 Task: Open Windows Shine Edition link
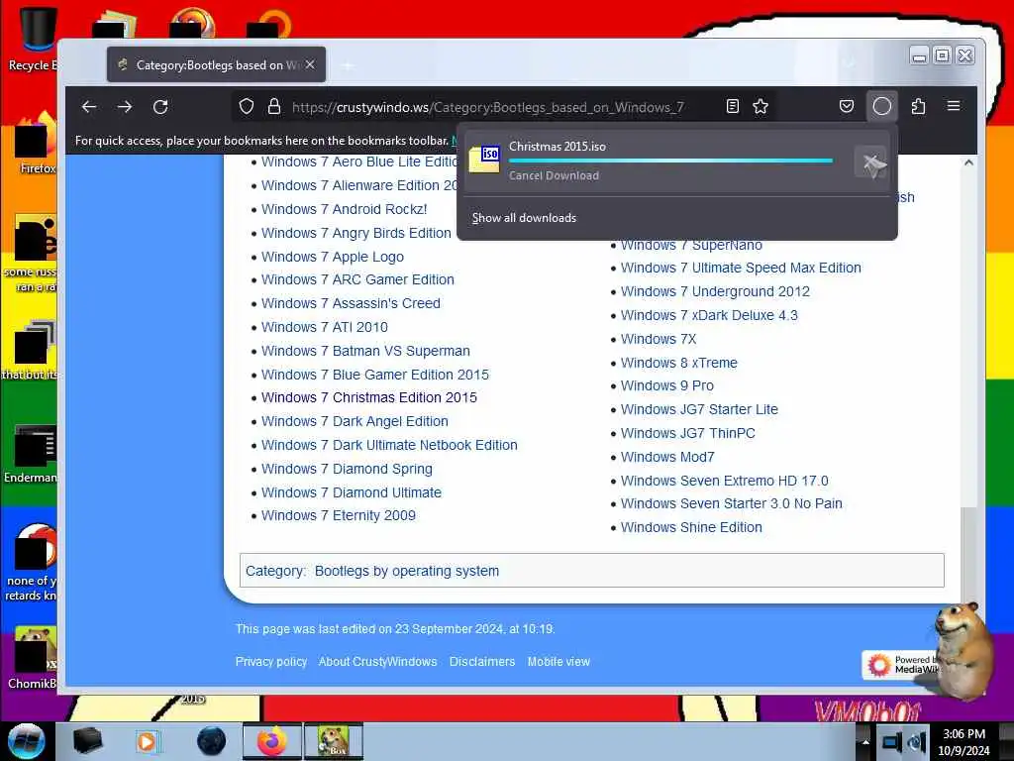pos(691,527)
